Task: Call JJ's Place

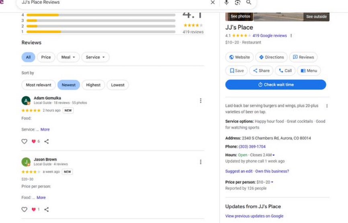Action: pos(285,71)
